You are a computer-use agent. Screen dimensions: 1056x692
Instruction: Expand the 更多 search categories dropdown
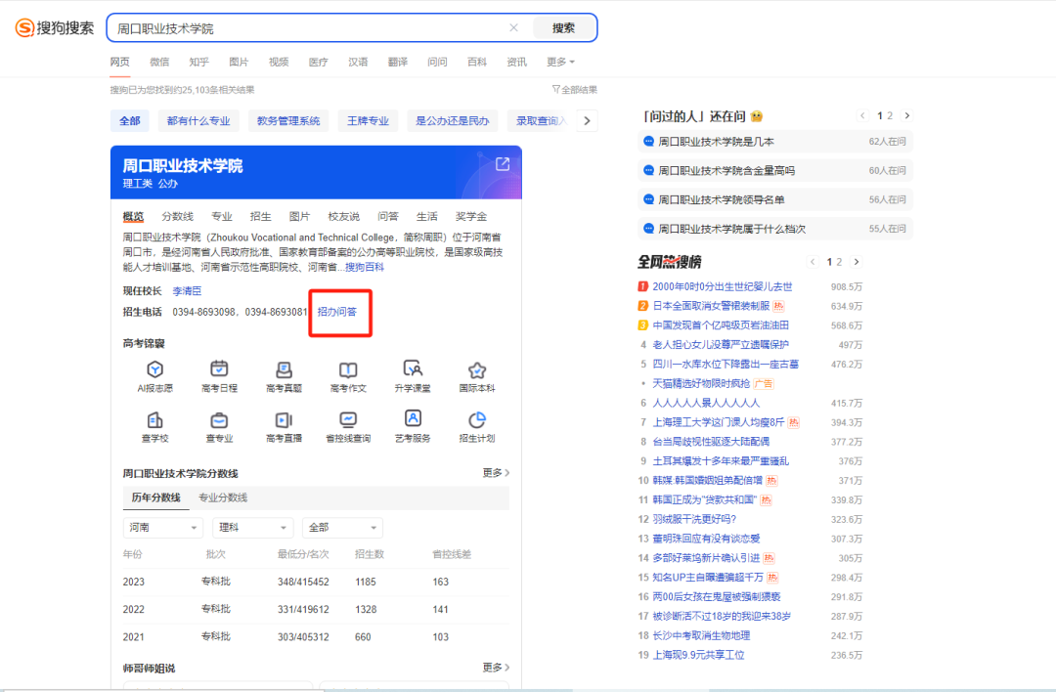tap(560, 62)
